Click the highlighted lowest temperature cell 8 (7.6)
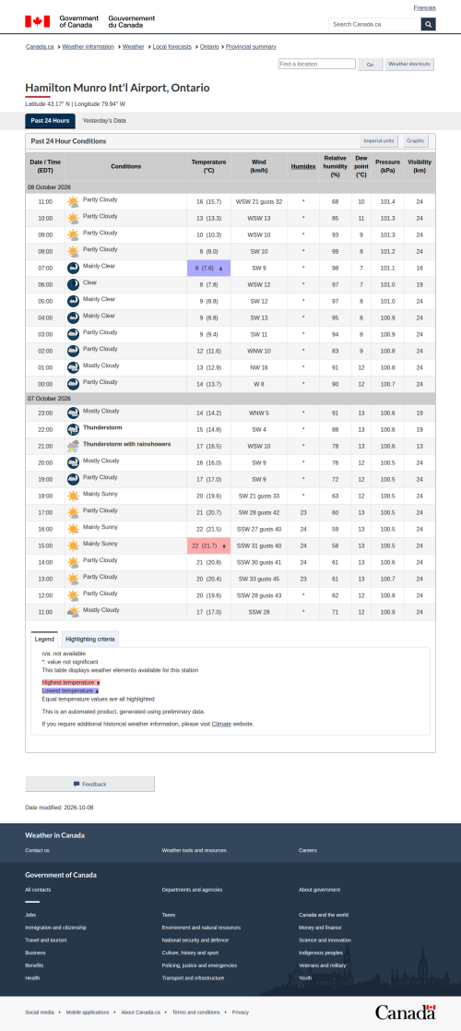Screen dimensions: 461x1031 pyautogui.click(x=208, y=269)
